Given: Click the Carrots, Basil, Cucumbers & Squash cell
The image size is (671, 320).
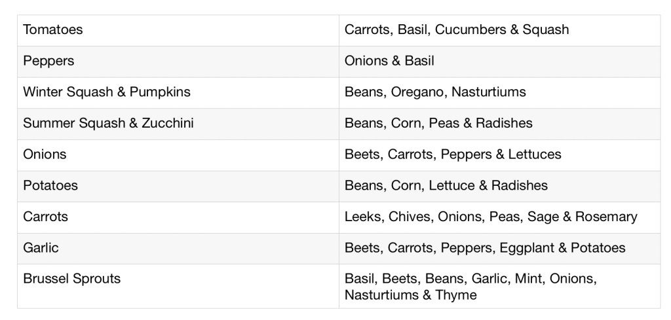Looking at the screenshot, I should 457,30.
